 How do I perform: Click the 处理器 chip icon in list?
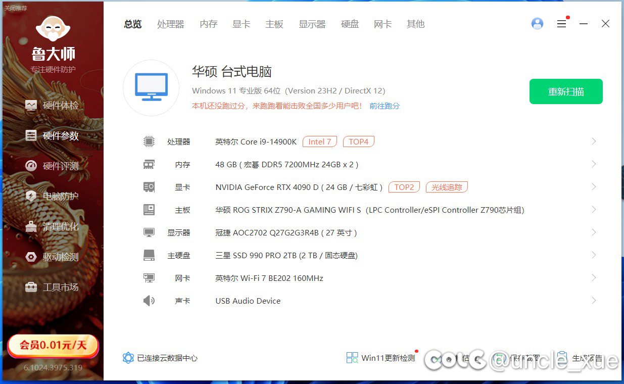(149, 141)
